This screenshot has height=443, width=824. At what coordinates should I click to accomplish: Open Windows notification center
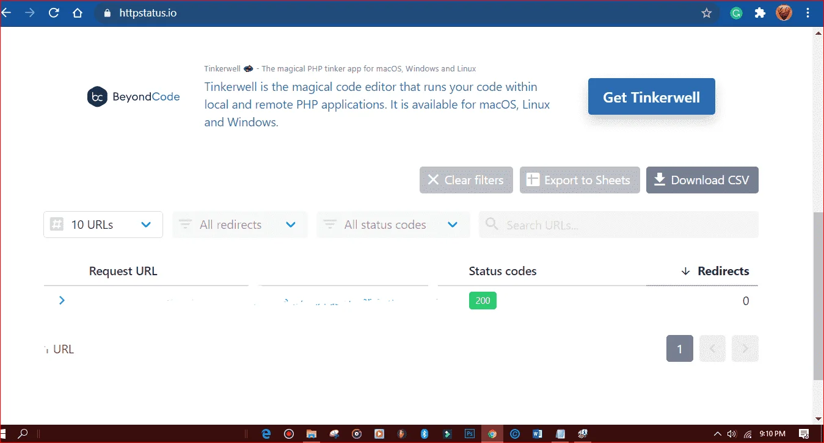[804, 434]
